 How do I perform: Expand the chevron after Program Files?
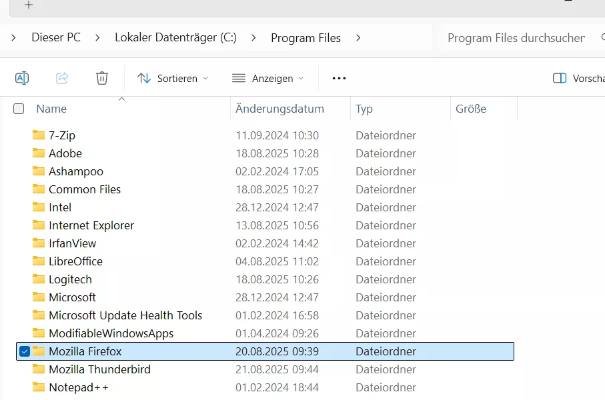[x=358, y=38]
